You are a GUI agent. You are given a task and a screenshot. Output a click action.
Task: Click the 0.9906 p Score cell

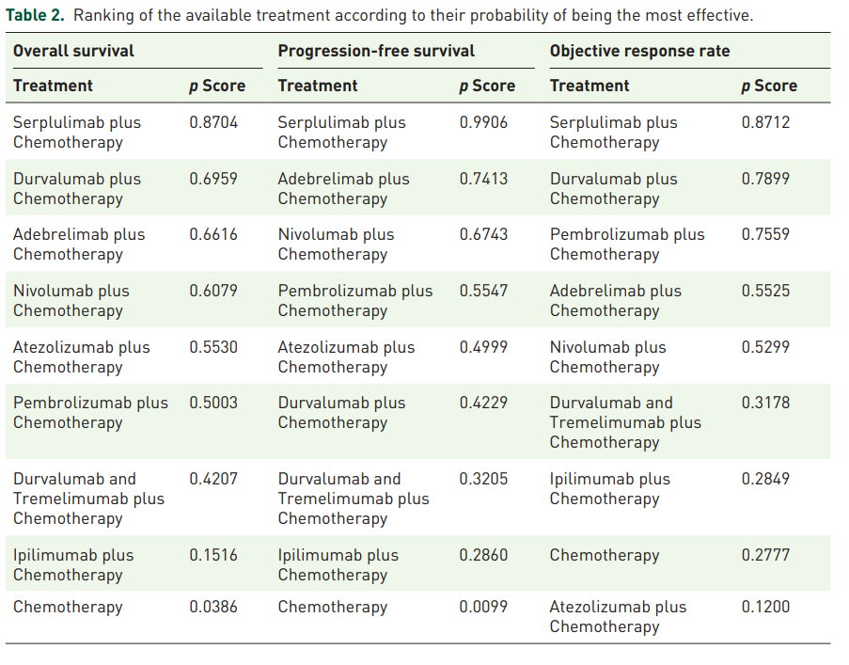point(483,122)
